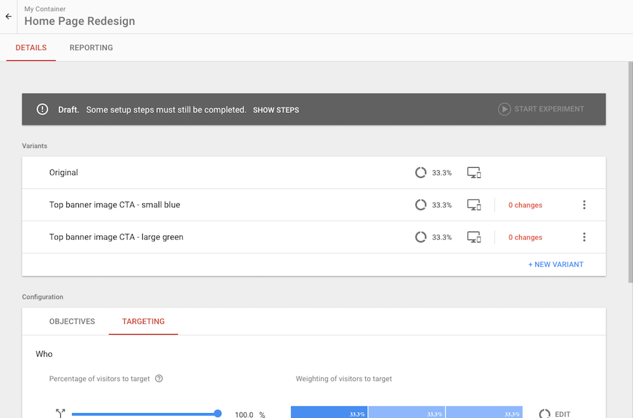Open 0 changes for small blue variant
This screenshot has height=418, width=633.
525,205
